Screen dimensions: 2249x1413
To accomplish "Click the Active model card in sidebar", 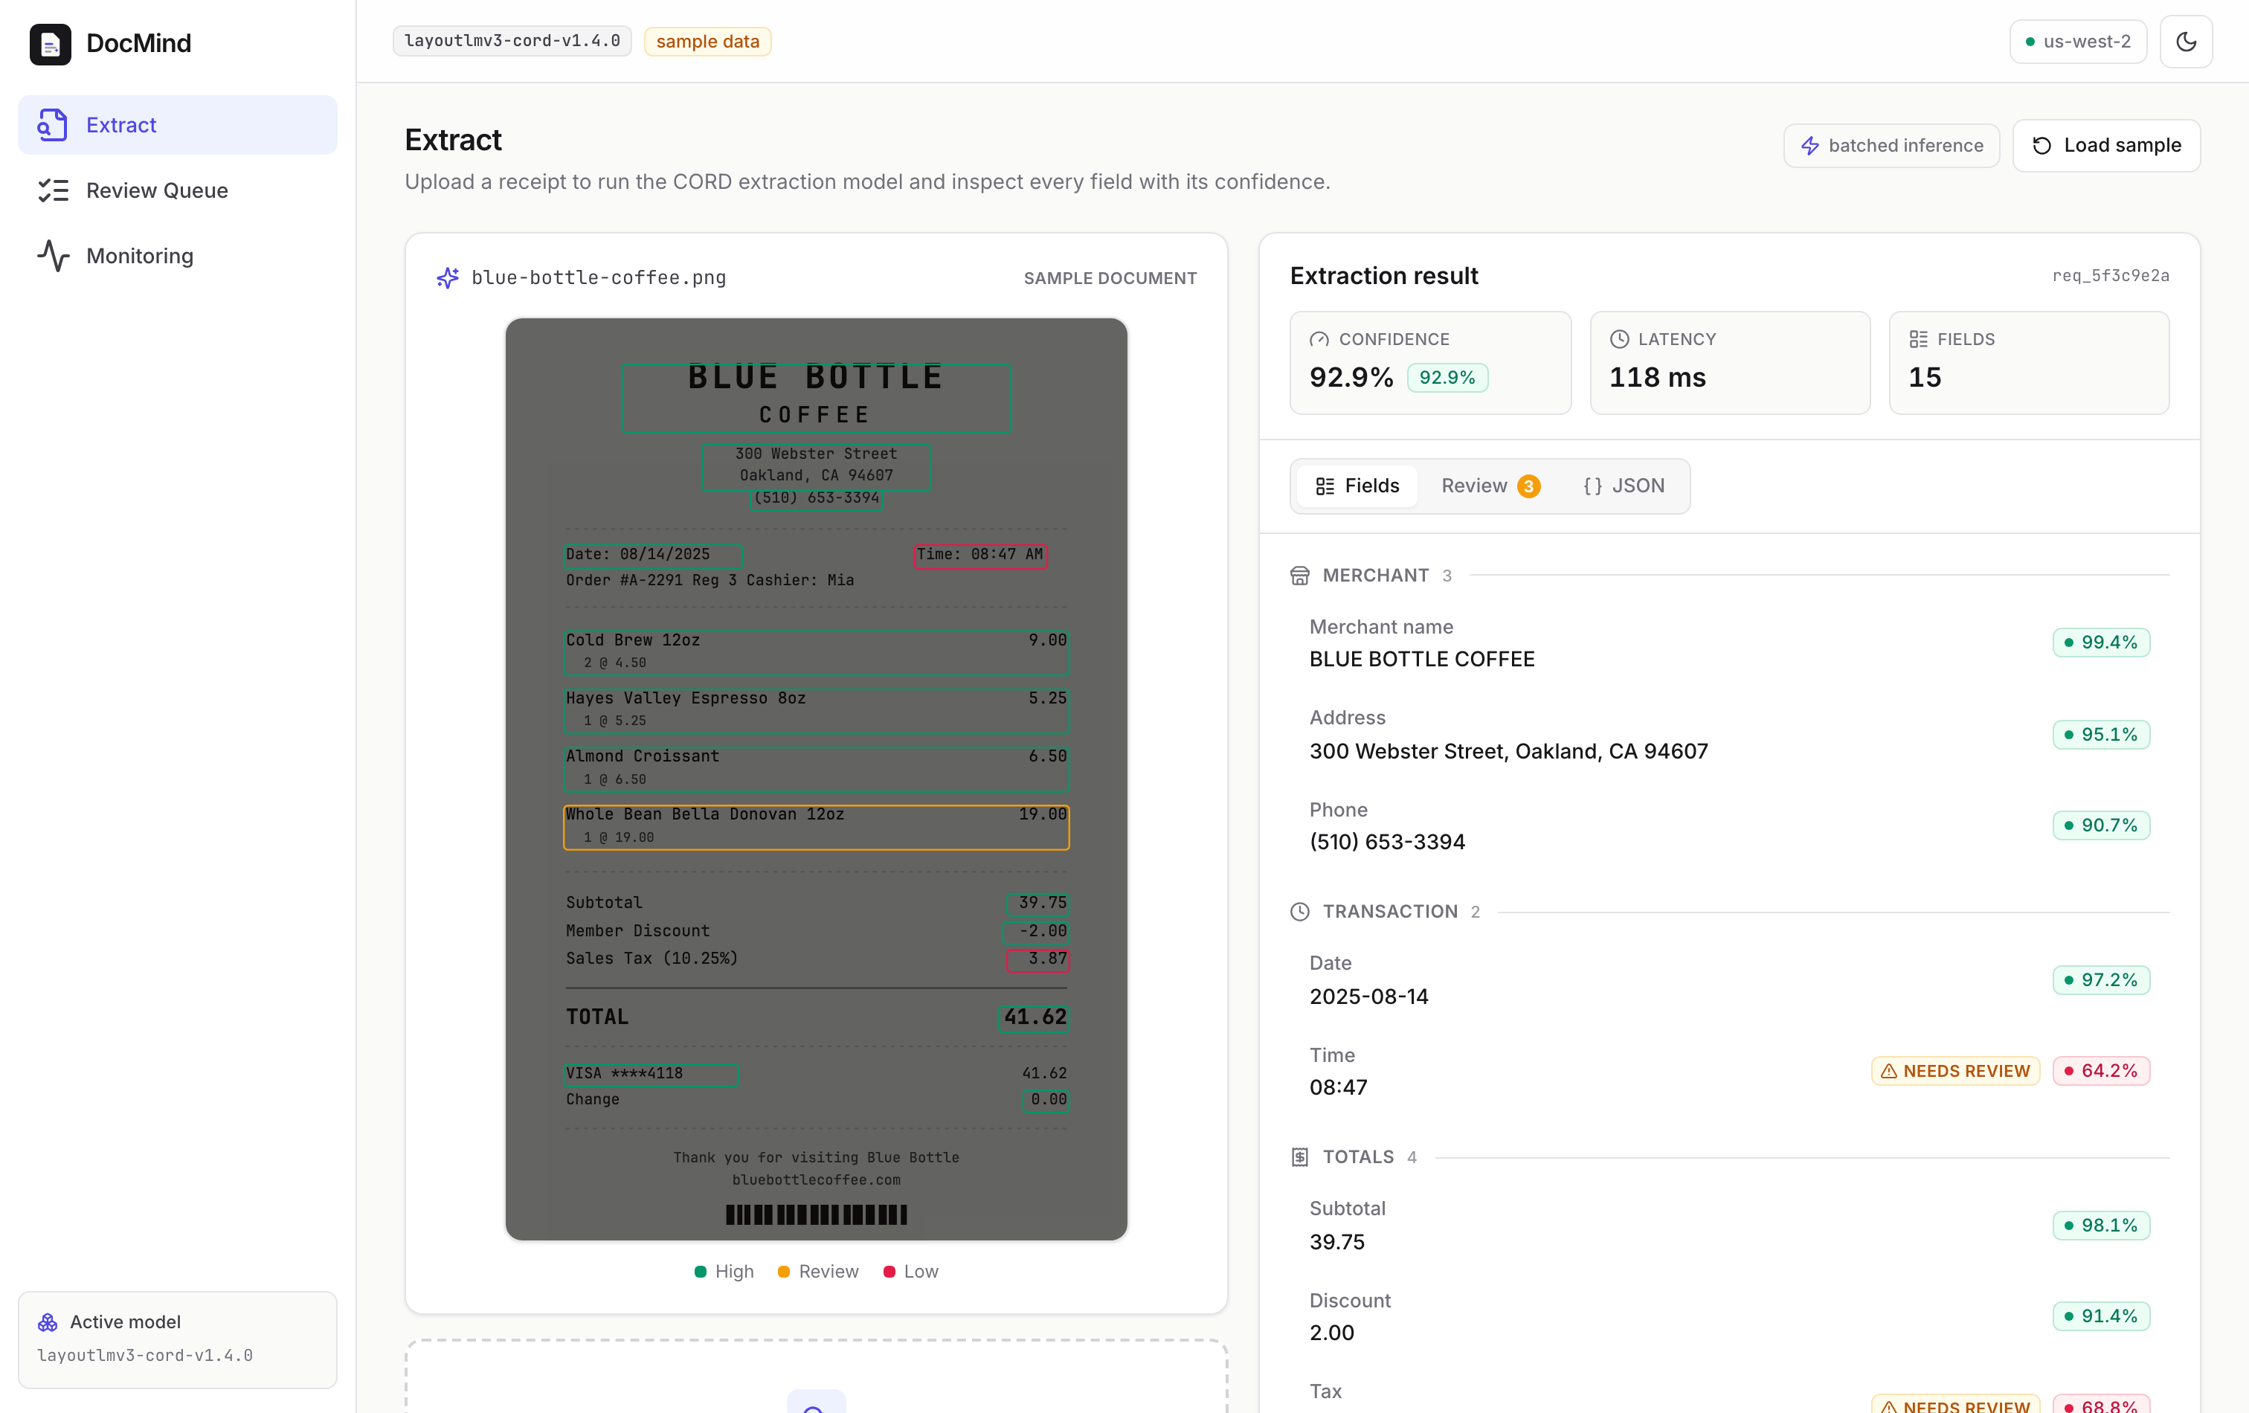I will pos(178,1339).
